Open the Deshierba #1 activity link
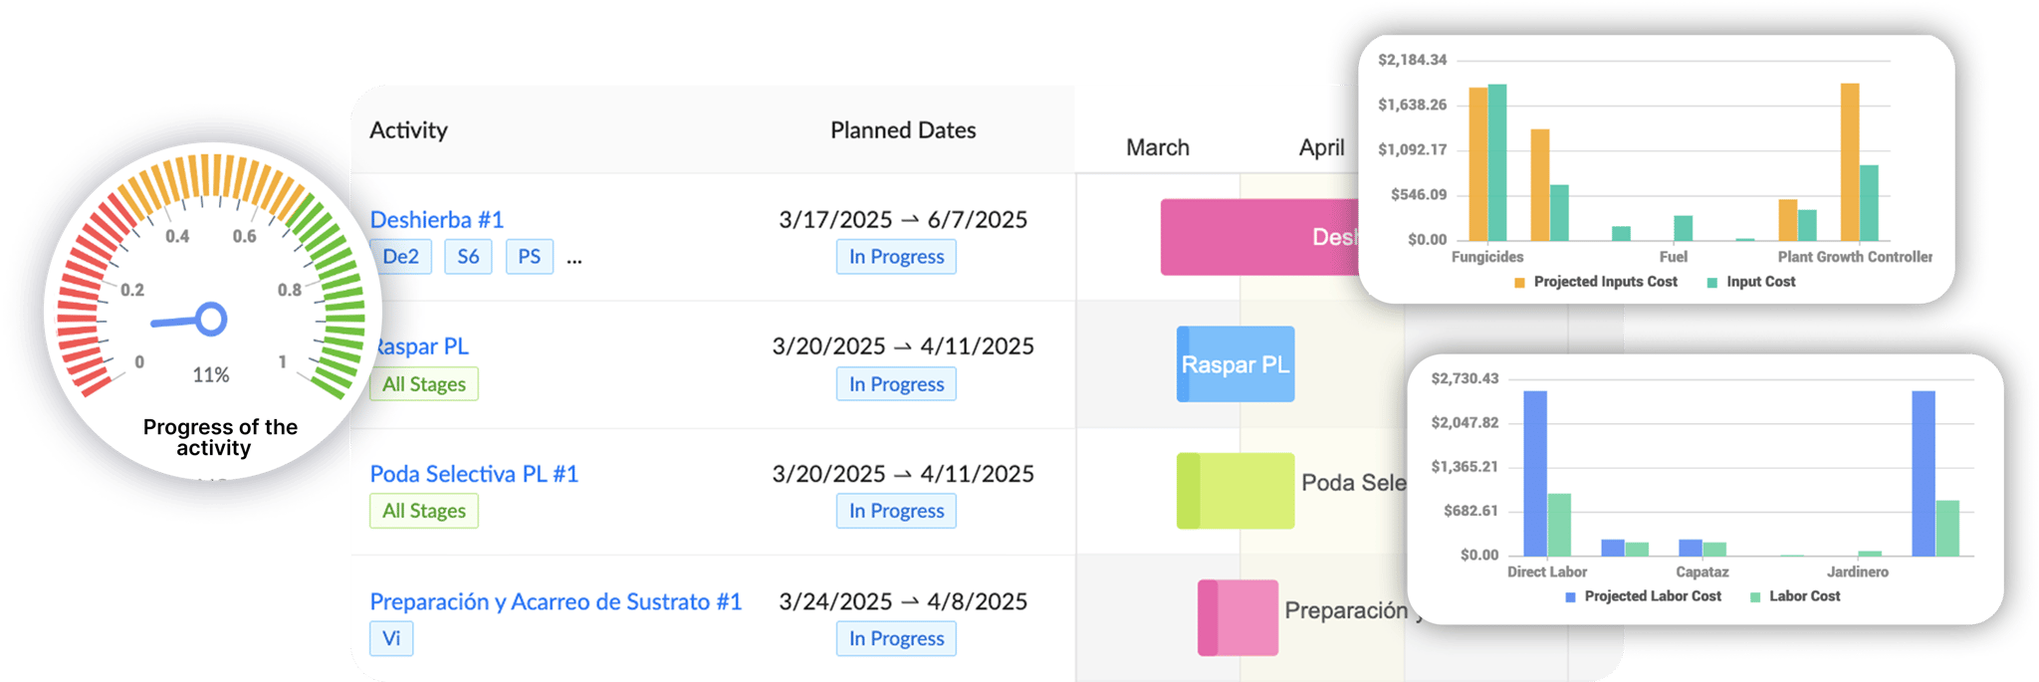This screenshot has height=682, width=2039. (x=436, y=219)
